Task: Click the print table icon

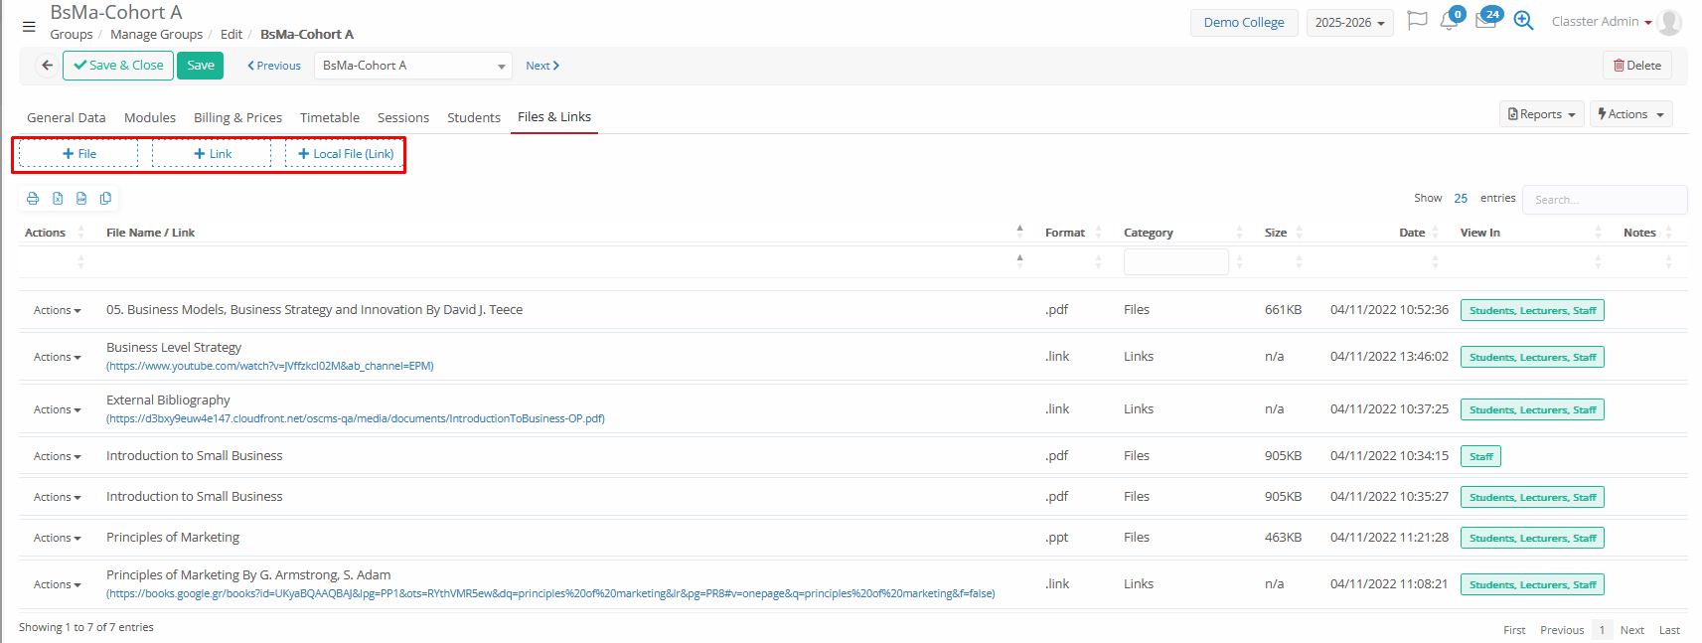Action: tap(33, 199)
